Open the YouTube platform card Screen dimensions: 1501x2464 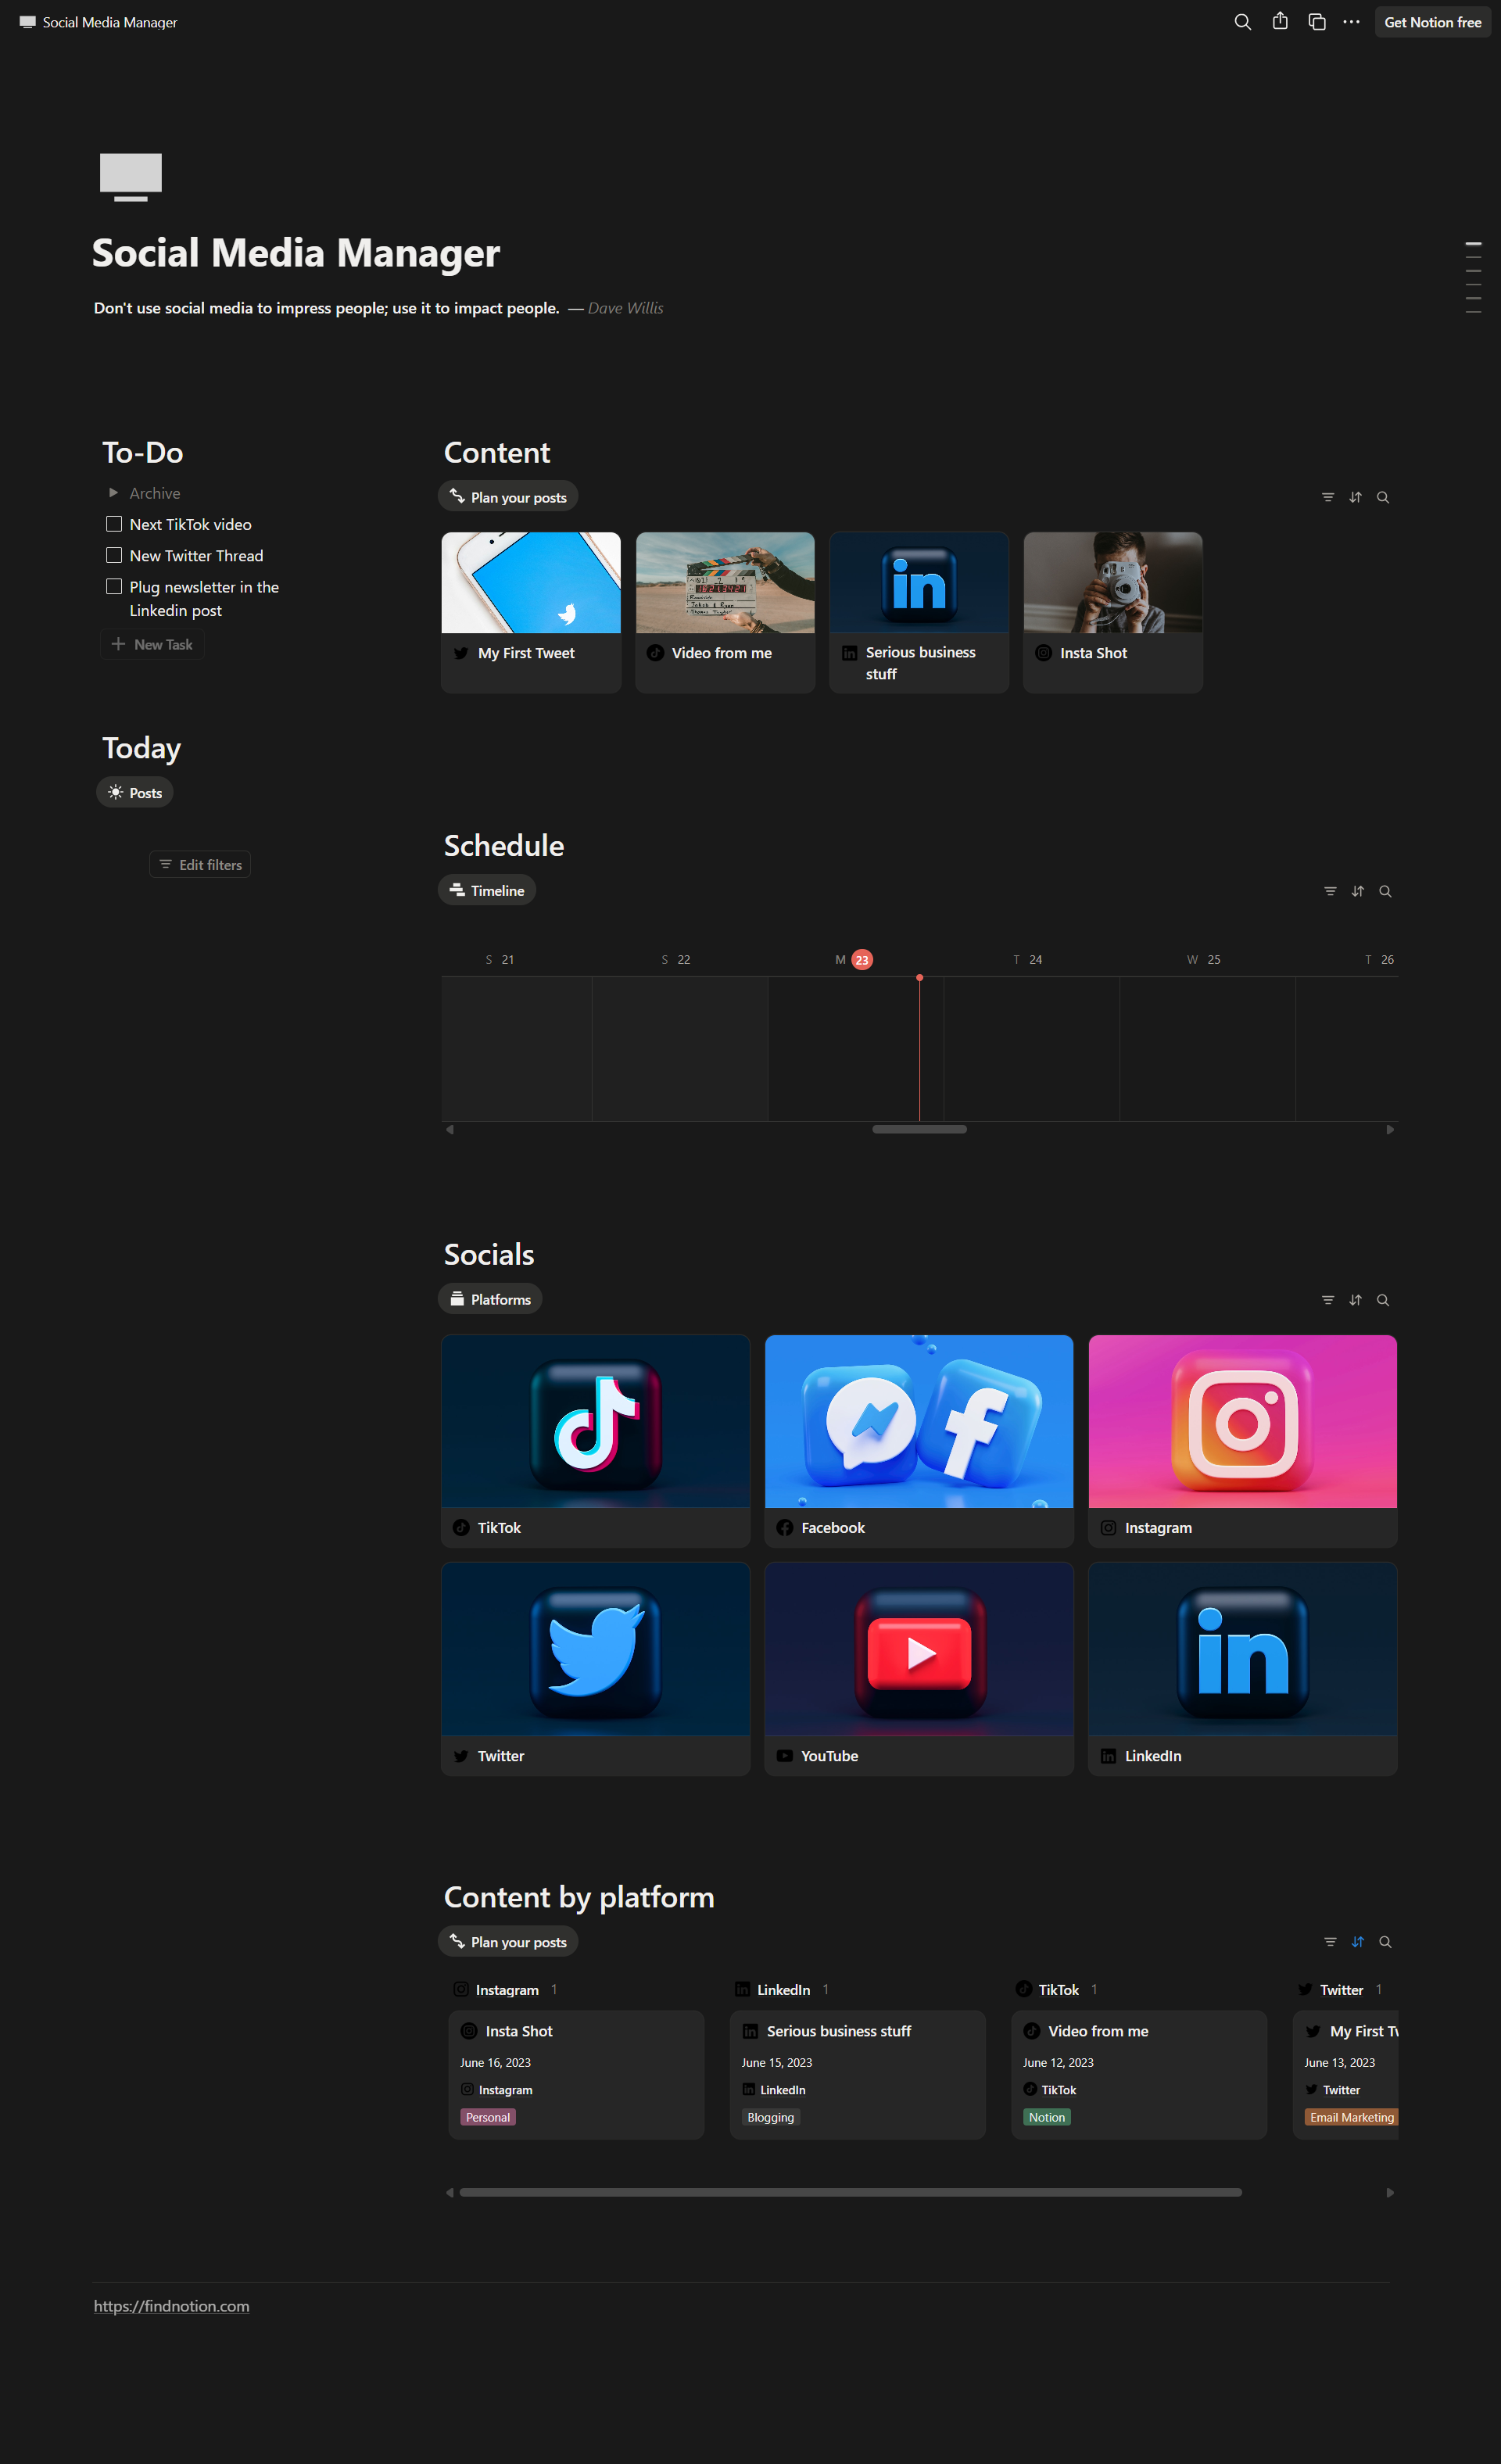(x=919, y=1669)
